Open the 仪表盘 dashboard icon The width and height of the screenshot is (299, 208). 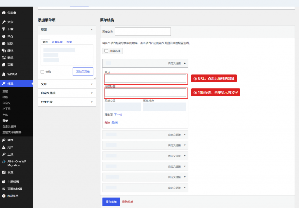pos(4,13)
